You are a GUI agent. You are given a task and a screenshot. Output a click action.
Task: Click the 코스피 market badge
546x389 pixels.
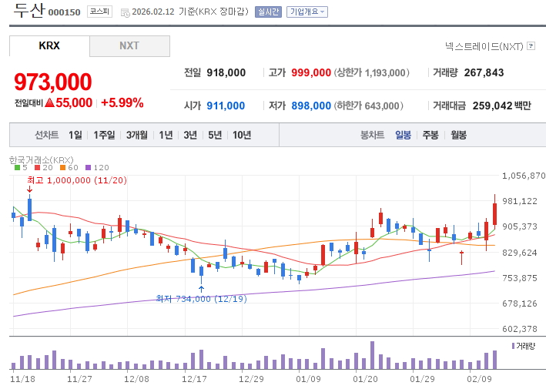click(99, 12)
